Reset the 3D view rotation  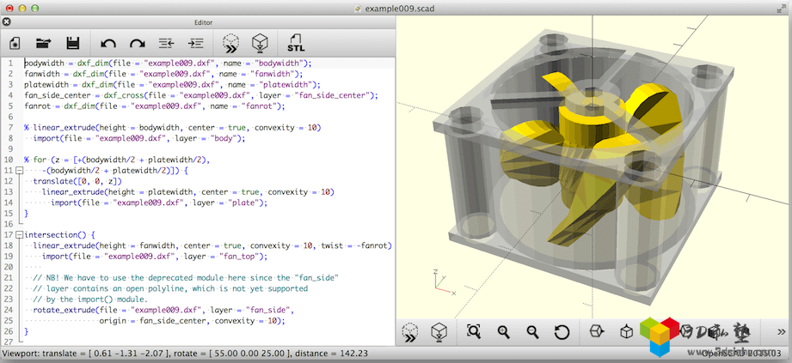pos(562,332)
